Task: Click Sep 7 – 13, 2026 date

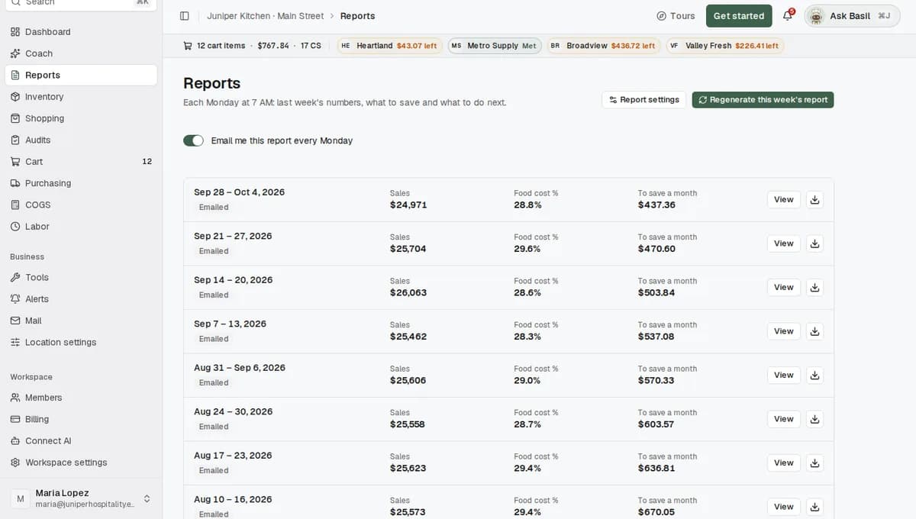Action: click(x=231, y=324)
